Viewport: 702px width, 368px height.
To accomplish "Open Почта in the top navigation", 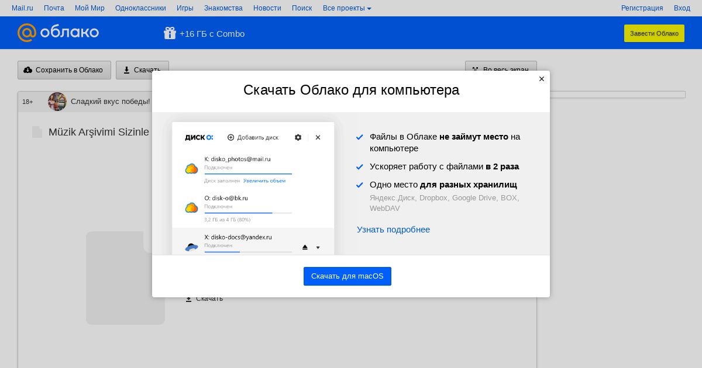I will tap(54, 8).
